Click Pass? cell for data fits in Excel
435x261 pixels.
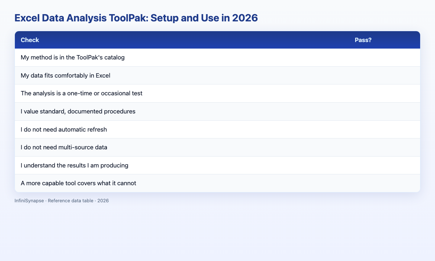click(384, 75)
